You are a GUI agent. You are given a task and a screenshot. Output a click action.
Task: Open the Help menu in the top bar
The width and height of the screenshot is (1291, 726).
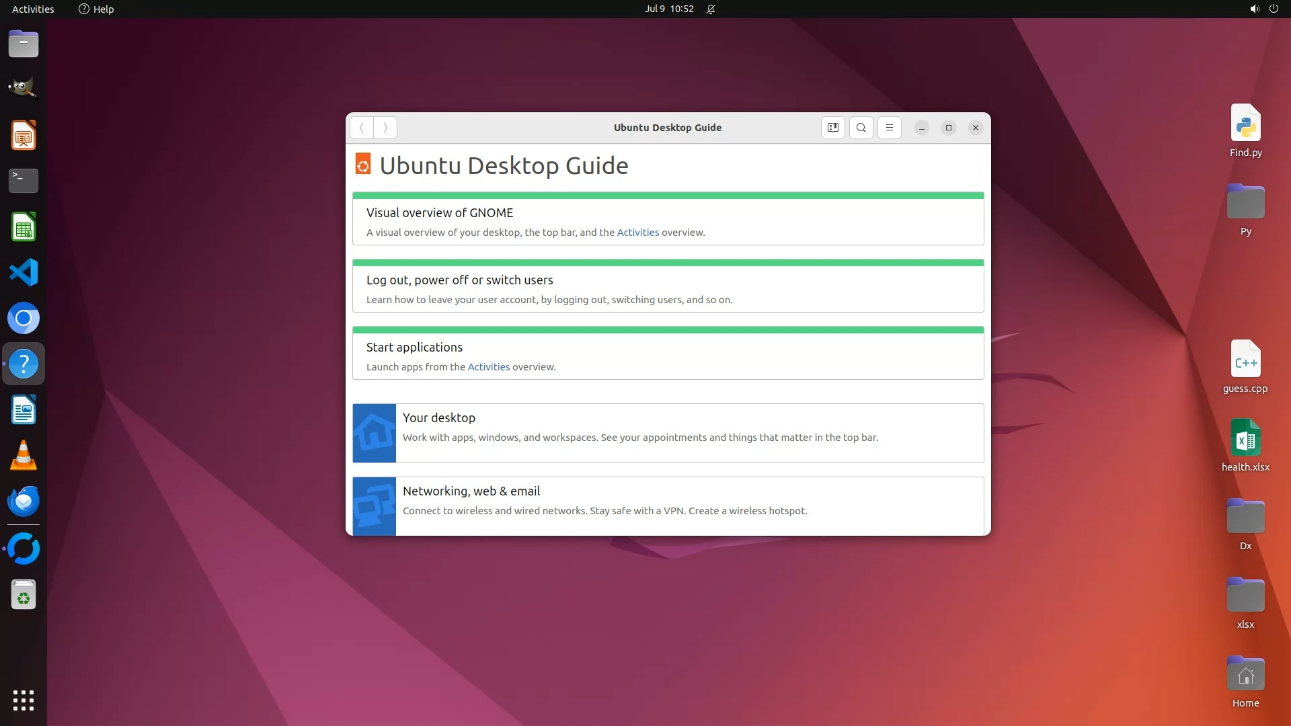[x=96, y=9]
